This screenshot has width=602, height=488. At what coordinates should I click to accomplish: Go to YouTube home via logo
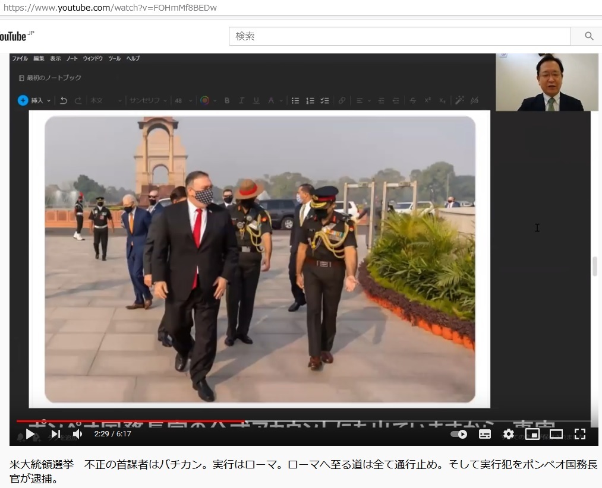click(17, 36)
